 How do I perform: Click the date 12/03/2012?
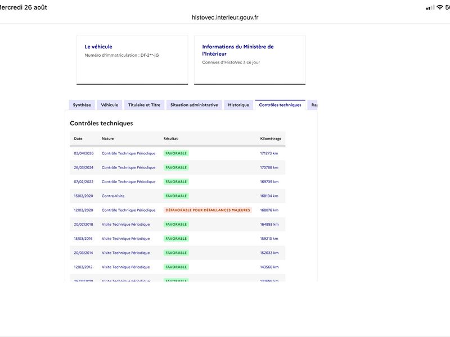point(83,267)
